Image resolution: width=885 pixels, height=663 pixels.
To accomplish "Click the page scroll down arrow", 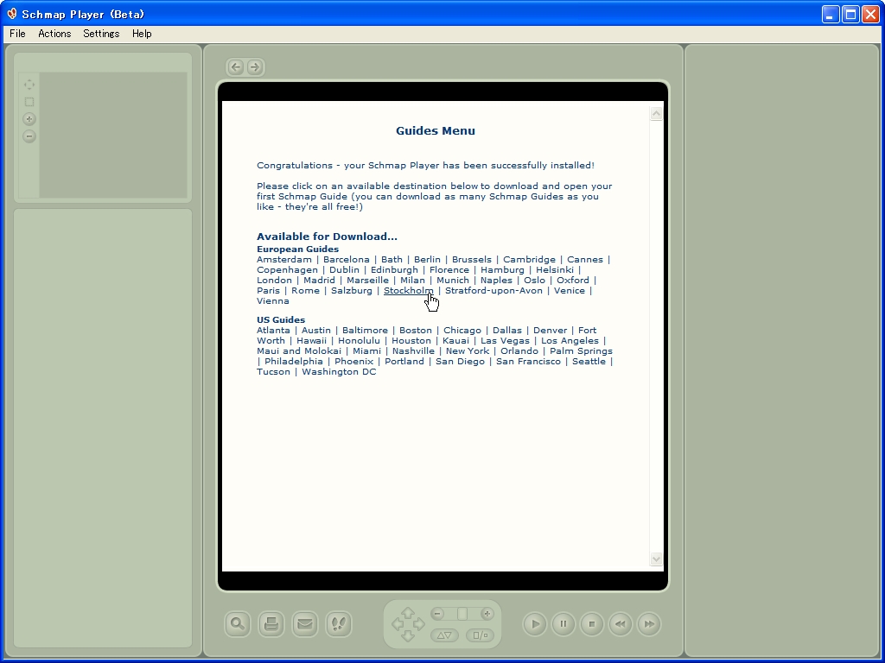I will point(656,559).
